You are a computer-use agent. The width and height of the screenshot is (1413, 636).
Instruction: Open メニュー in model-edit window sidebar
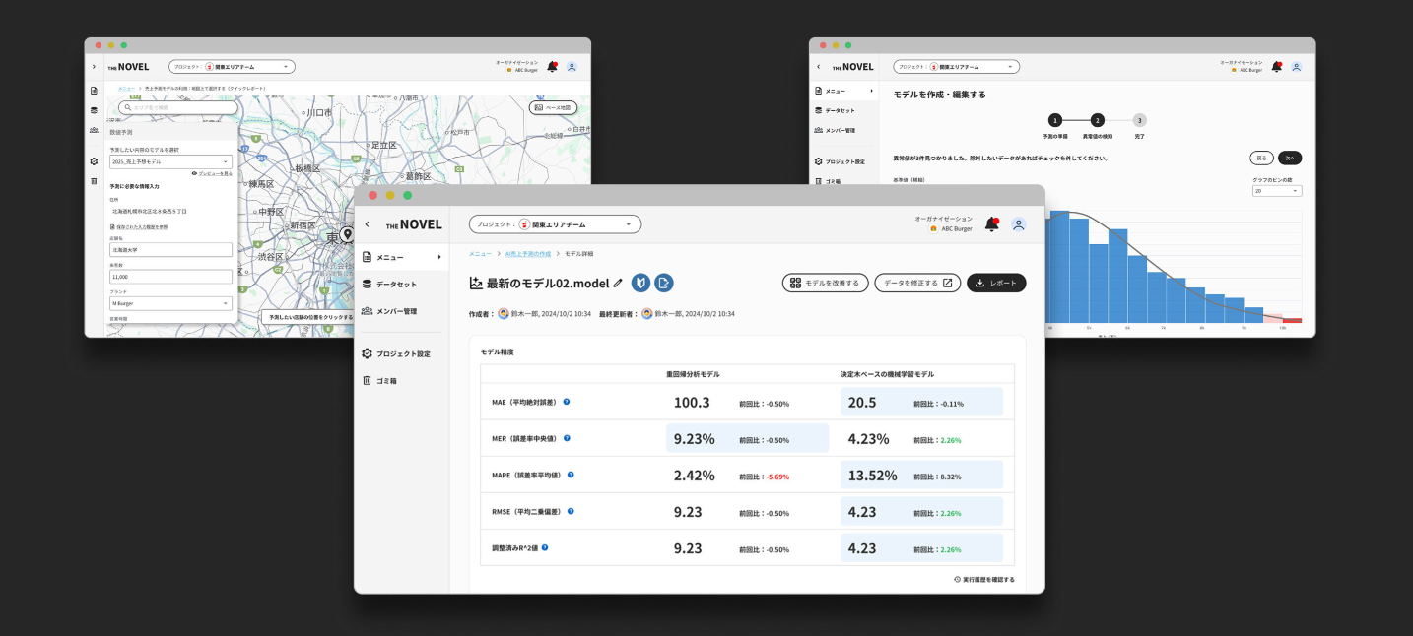(x=843, y=91)
